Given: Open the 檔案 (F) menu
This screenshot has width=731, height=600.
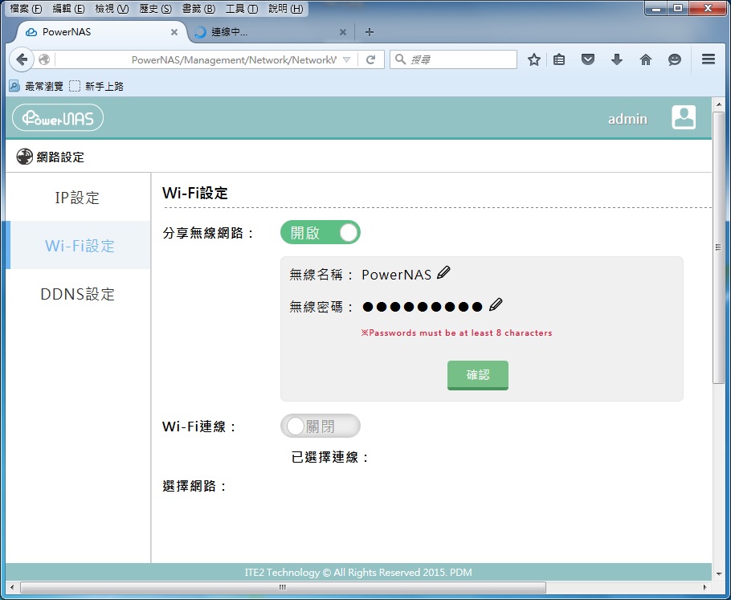Looking at the screenshot, I should (26, 9).
